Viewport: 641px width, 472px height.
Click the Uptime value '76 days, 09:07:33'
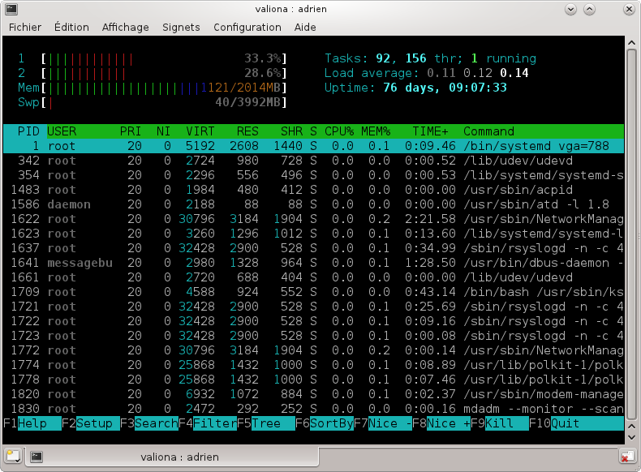[445, 88]
